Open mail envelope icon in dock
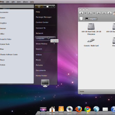Screen dimensions: 115x115 105,109
